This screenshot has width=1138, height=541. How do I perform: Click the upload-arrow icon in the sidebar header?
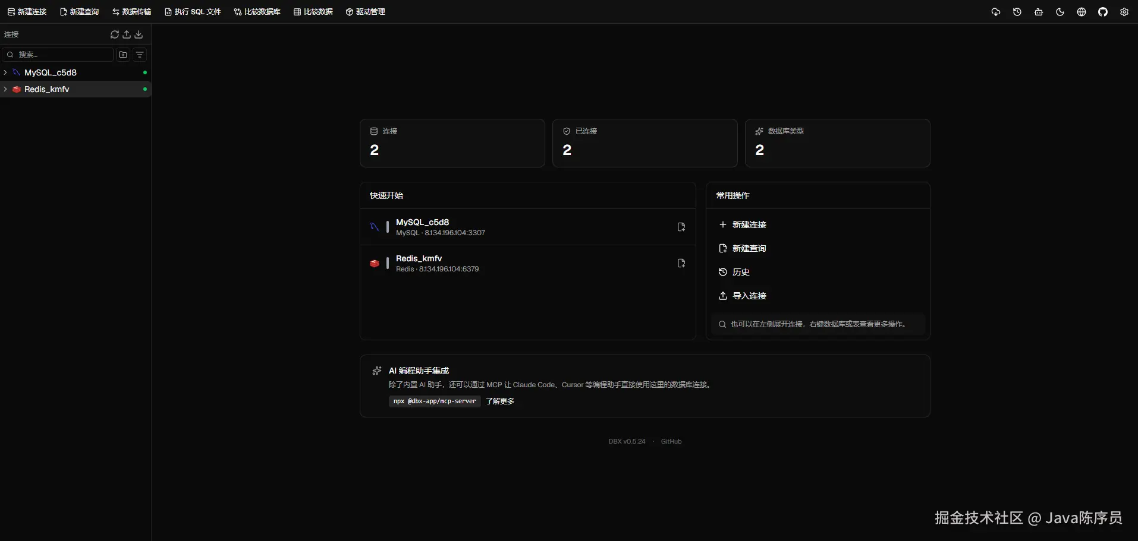[127, 34]
